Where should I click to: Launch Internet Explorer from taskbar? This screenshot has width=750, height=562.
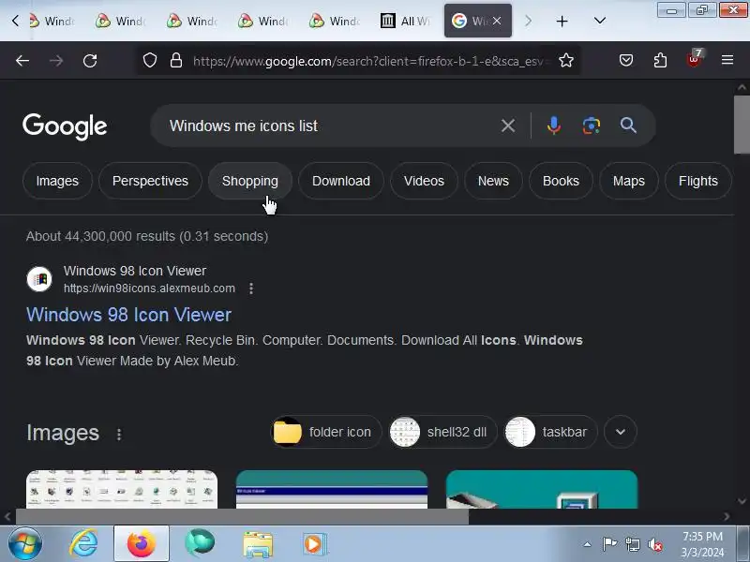point(83,544)
